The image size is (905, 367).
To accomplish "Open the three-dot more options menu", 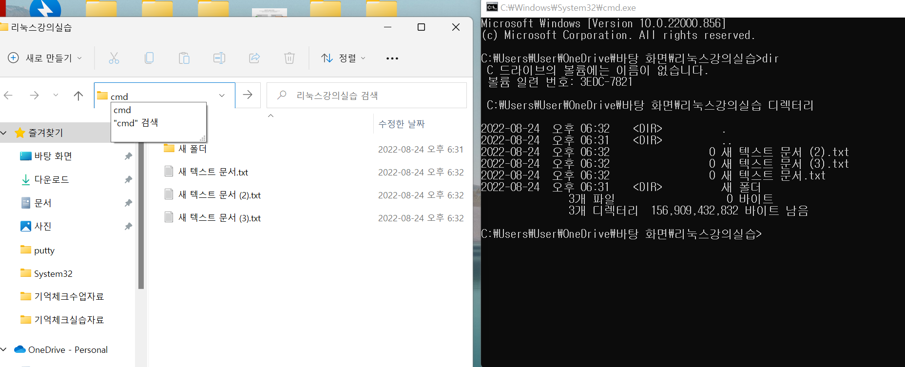I will click(392, 58).
